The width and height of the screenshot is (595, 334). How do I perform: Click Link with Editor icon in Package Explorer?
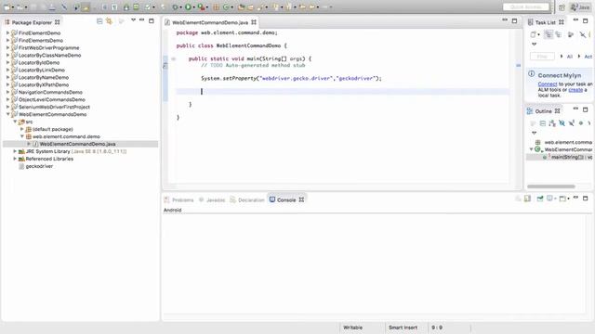pyautogui.click(x=110, y=21)
